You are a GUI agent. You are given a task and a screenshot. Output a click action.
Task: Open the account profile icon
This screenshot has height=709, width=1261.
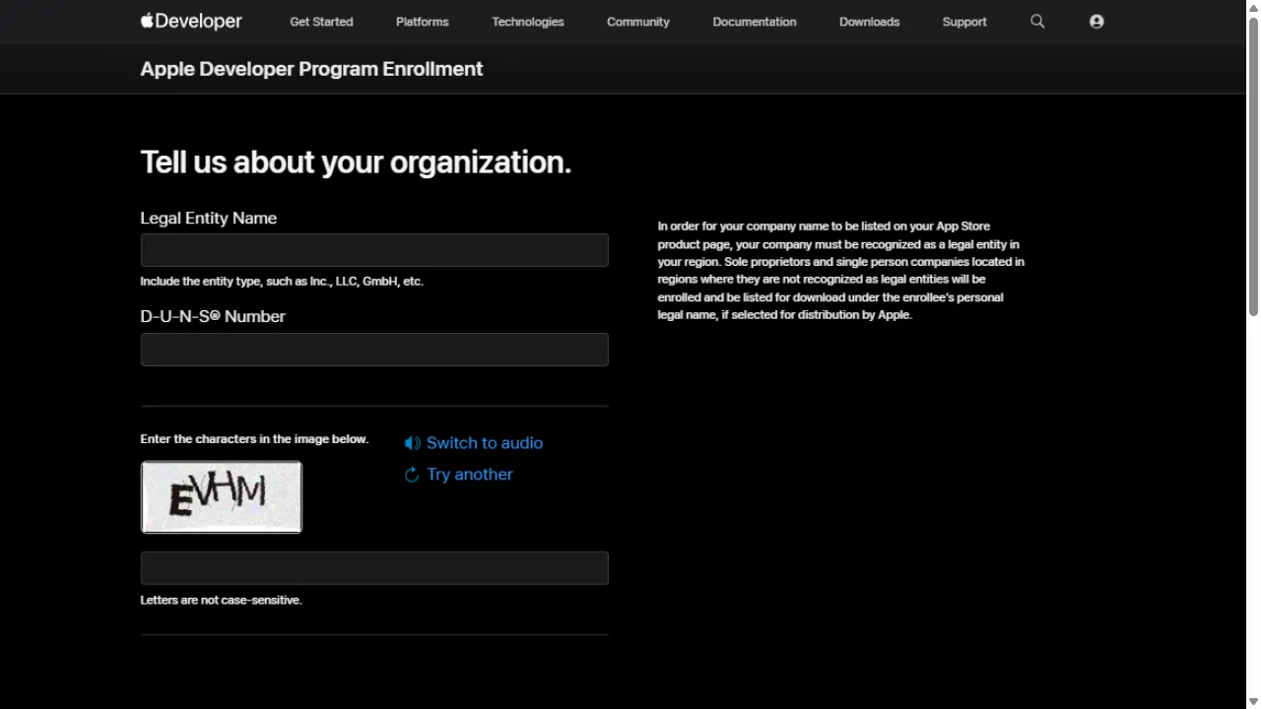coord(1096,21)
